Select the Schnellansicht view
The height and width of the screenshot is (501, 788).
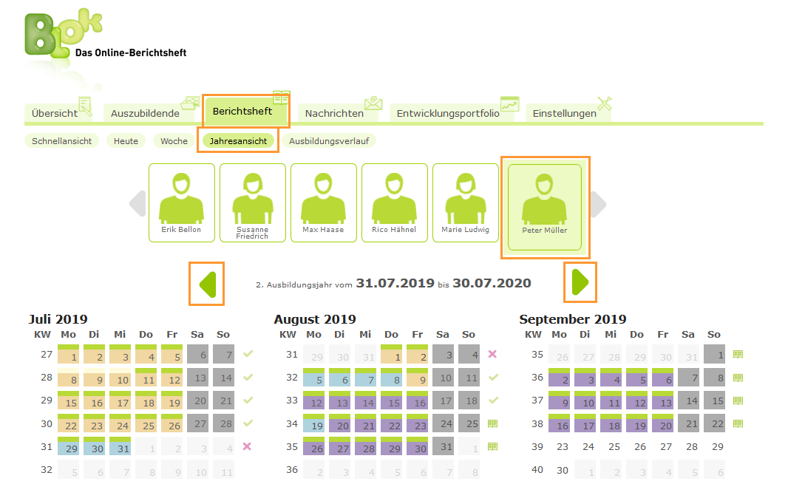(x=61, y=141)
